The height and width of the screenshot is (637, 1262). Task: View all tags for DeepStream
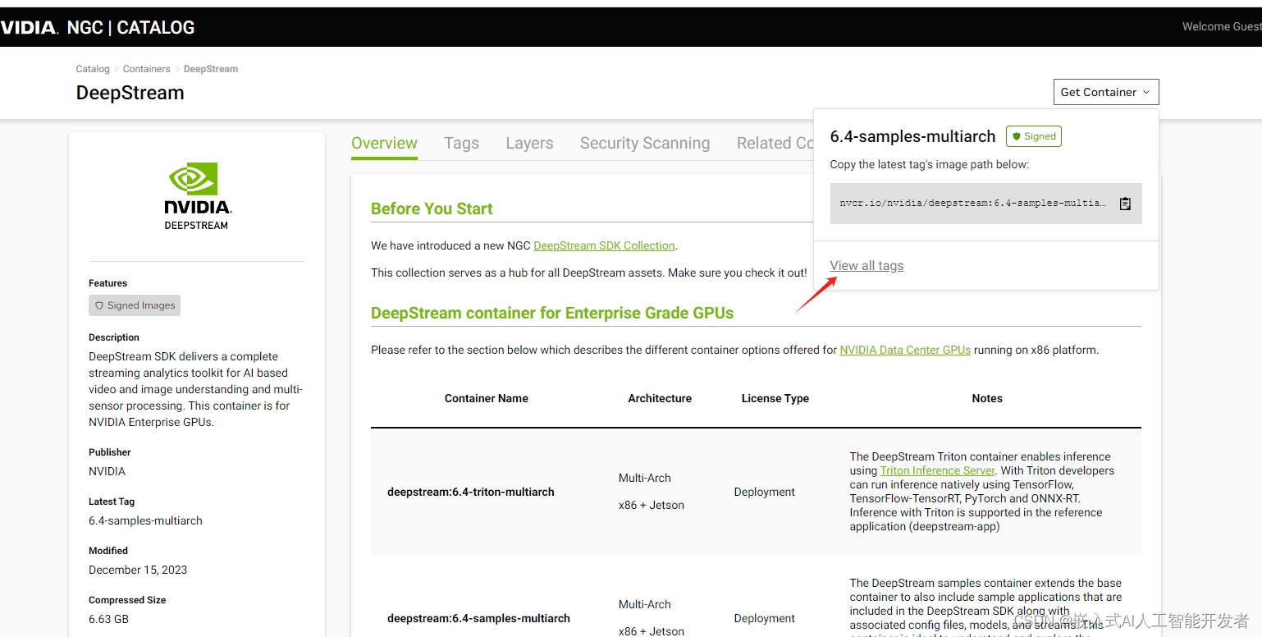866,265
